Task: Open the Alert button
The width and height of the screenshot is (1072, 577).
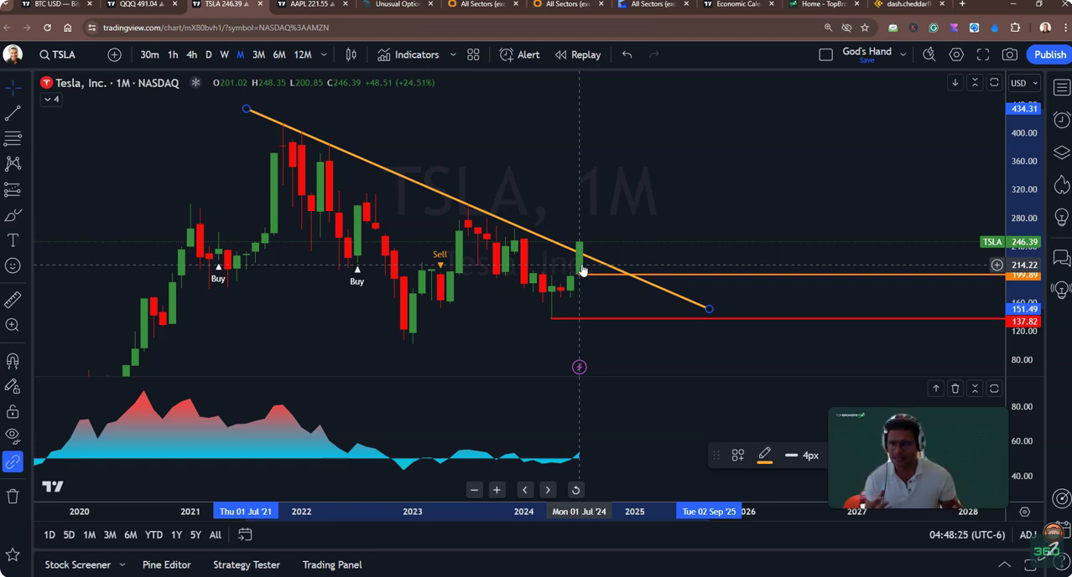Action: [x=520, y=54]
